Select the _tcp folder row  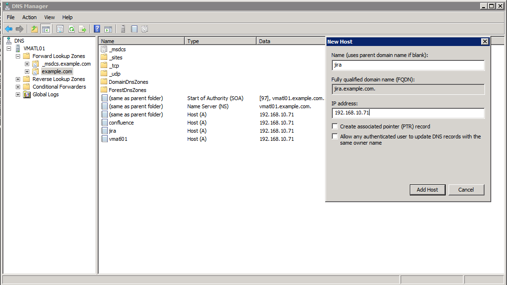click(114, 66)
